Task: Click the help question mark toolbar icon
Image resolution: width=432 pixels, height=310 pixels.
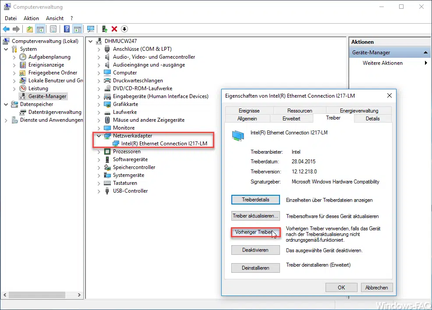Action: coord(67,29)
